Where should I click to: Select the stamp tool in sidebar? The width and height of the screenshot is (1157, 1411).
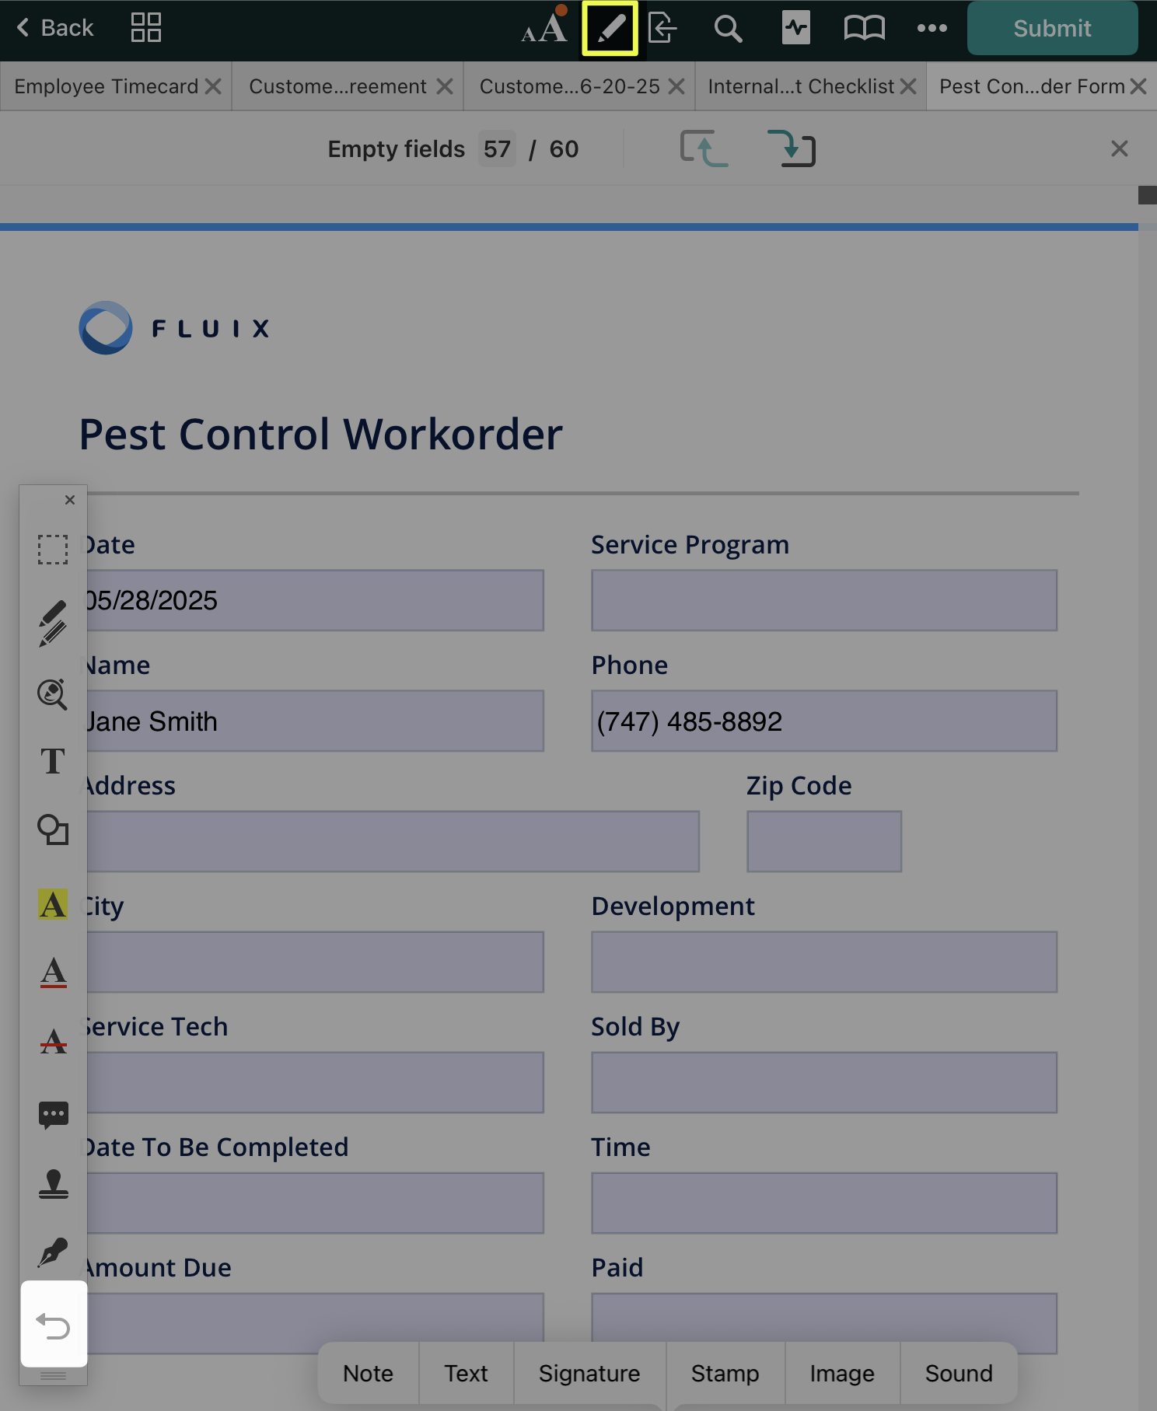tap(53, 1184)
